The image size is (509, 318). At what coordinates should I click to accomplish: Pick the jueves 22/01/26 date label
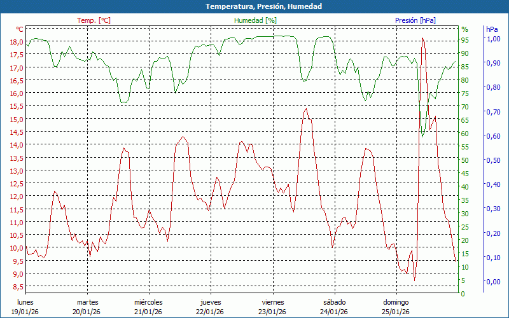[x=211, y=307]
